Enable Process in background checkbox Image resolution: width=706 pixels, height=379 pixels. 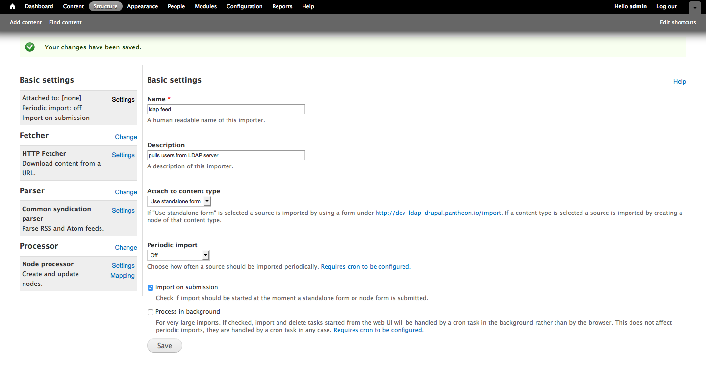coord(151,312)
